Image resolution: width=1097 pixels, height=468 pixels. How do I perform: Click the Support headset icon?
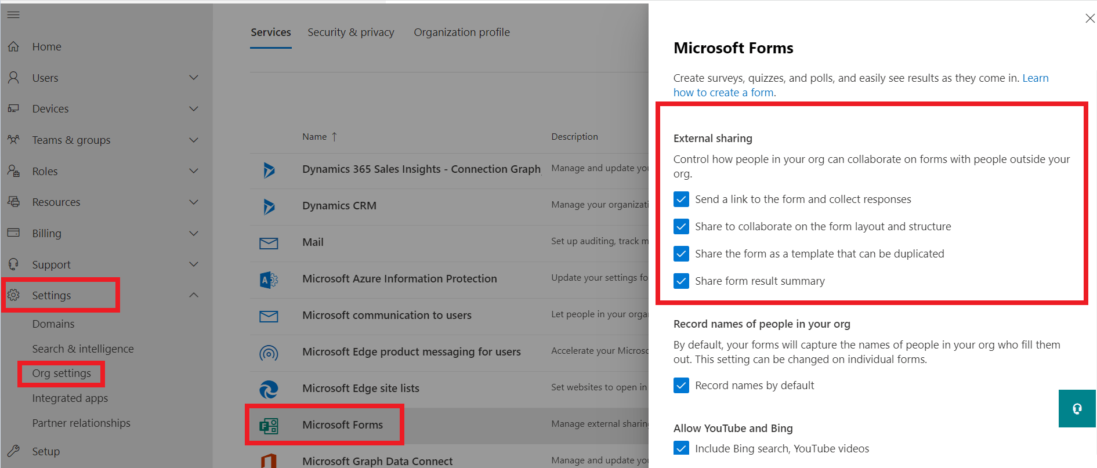13,264
